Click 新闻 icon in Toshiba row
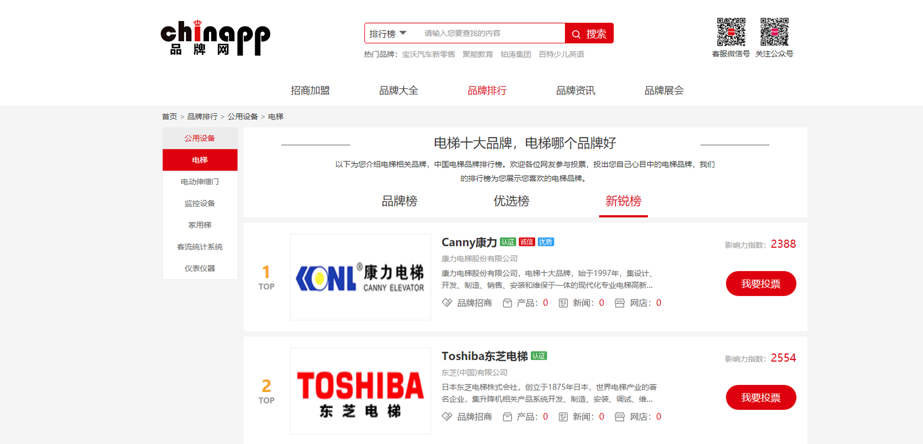 pos(563,417)
